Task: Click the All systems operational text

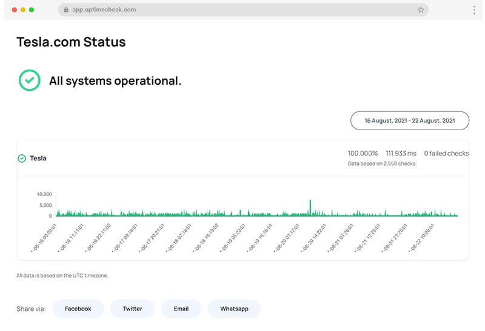Action: pos(115,81)
